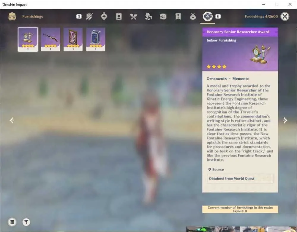
Task: Open the Character Development Items tab
Action: 119,16
